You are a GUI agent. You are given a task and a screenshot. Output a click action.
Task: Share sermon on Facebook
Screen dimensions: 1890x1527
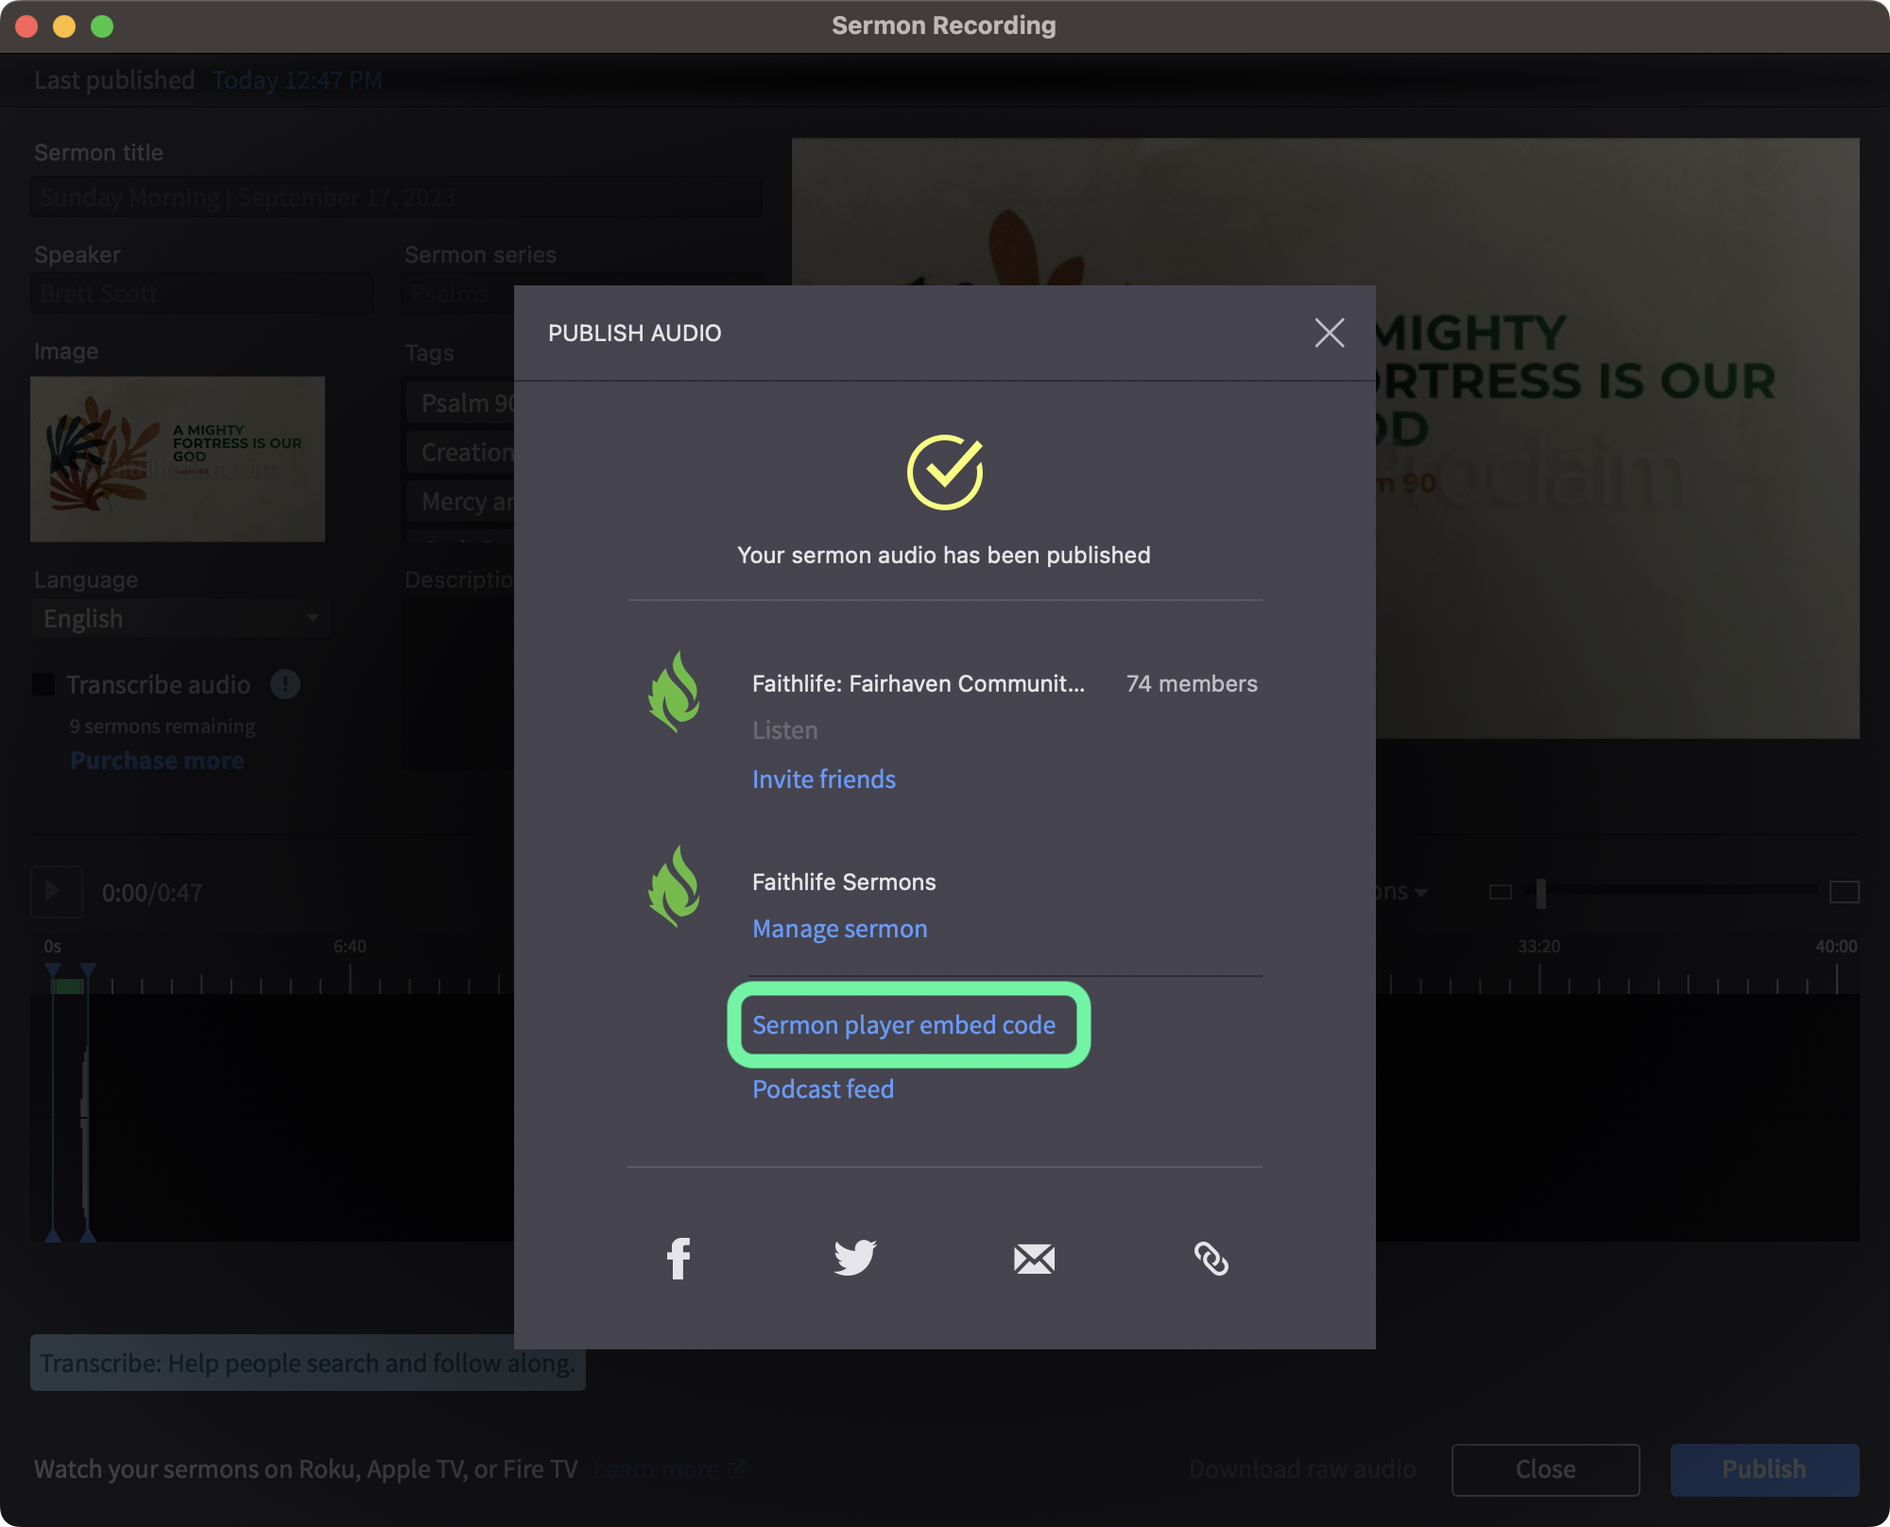tap(679, 1259)
